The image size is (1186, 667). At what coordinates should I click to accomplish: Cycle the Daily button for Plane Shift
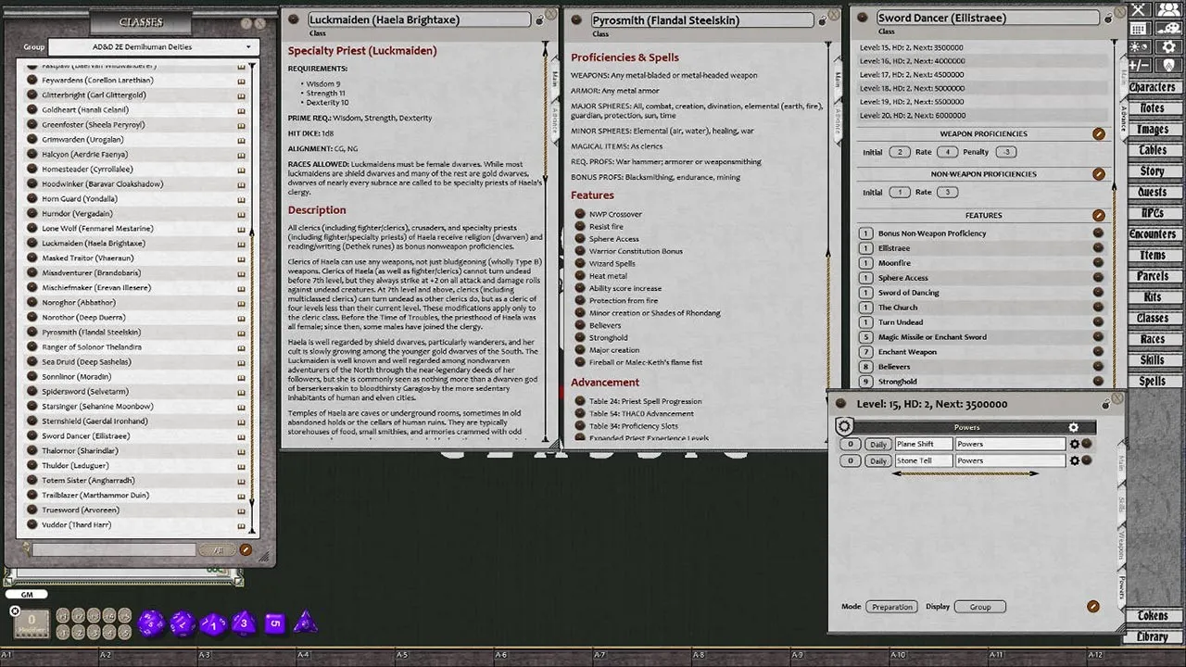[x=877, y=444]
